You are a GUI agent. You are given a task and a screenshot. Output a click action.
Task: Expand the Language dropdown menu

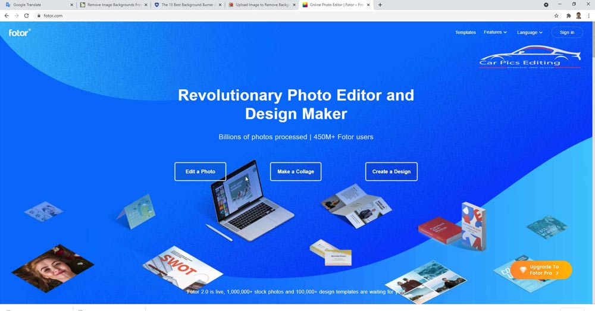tap(530, 33)
